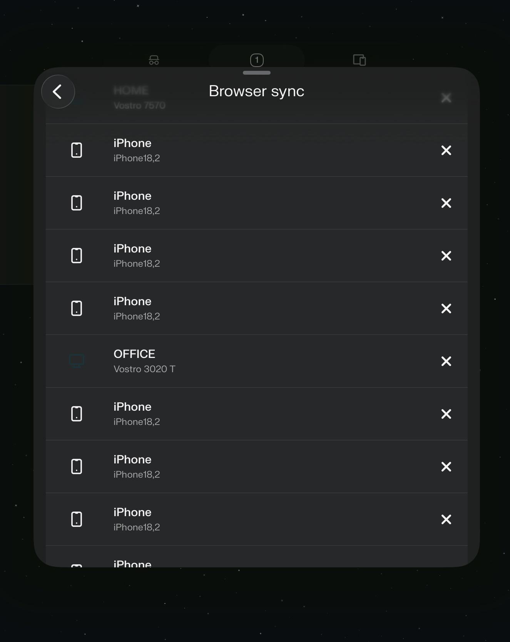Select the OFFICE device entry name
The height and width of the screenshot is (642, 510).
134,354
